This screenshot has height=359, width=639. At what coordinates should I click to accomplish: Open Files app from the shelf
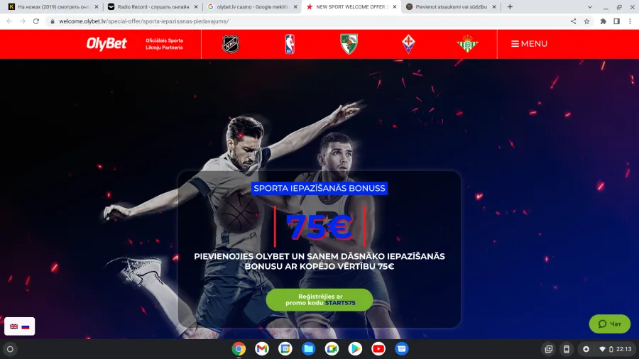click(x=309, y=349)
